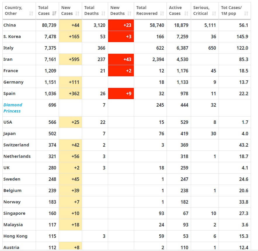Image resolution: width=258 pixels, height=251 pixels.
Task: Click sort icon in Country, Other column
Action: [x=31, y=13]
